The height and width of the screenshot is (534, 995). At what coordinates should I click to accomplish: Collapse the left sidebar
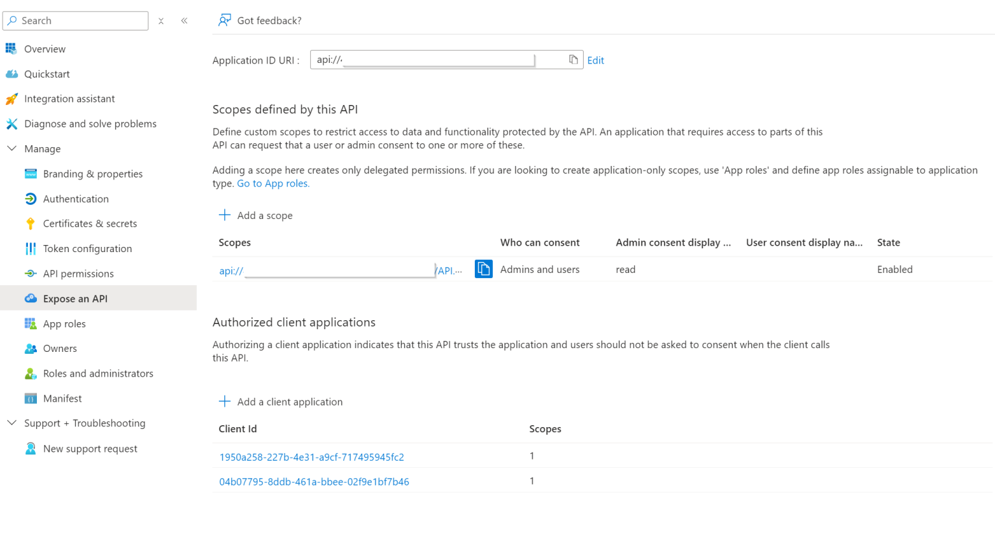coord(184,20)
